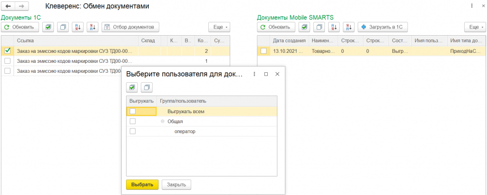The width and height of the screenshot is (487, 195).
Task: Sort Mobile SMARTS documents ascending
Action: pos(334,27)
